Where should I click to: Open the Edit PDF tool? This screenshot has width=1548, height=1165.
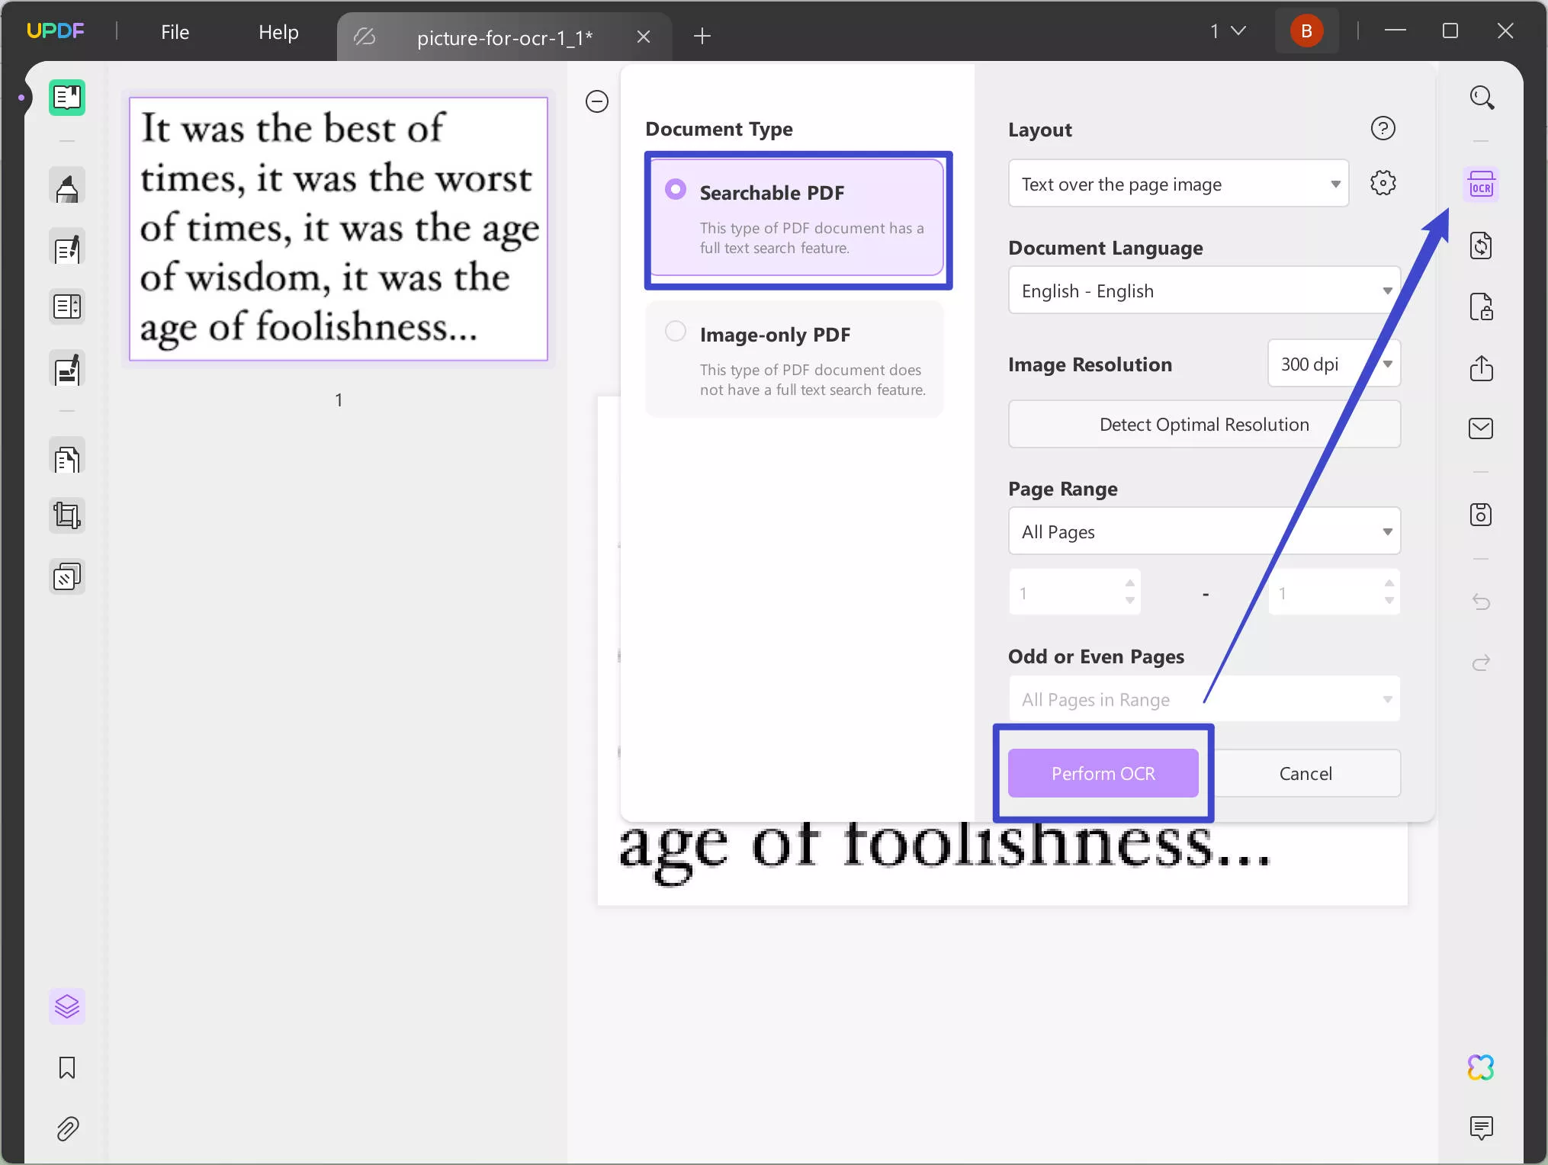click(67, 248)
